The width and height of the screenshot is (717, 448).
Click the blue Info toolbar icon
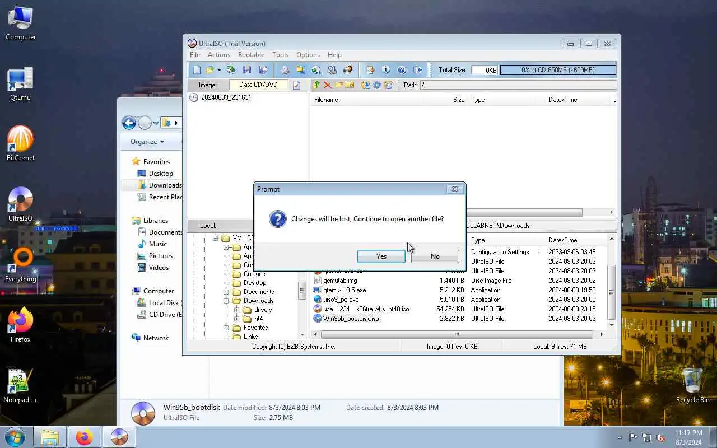coord(386,70)
